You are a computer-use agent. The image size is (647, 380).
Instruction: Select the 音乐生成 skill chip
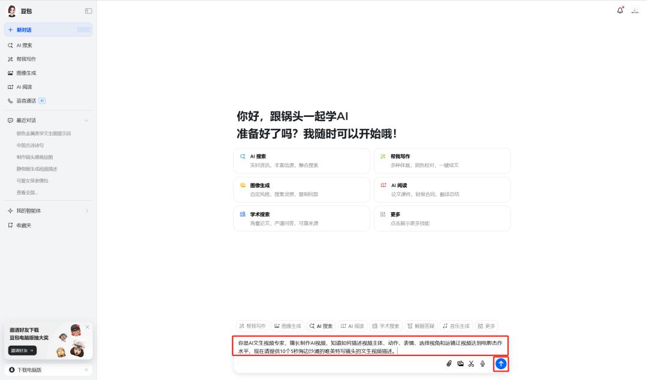[x=456, y=326]
